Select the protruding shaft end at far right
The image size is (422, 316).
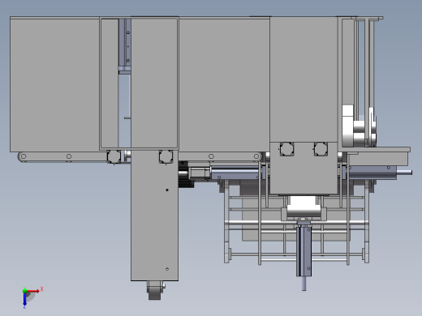405,173
